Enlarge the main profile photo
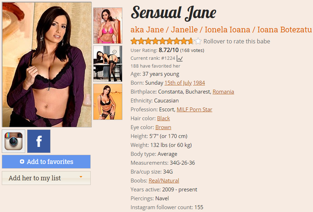The width and height of the screenshot is (313, 212). pos(47,65)
